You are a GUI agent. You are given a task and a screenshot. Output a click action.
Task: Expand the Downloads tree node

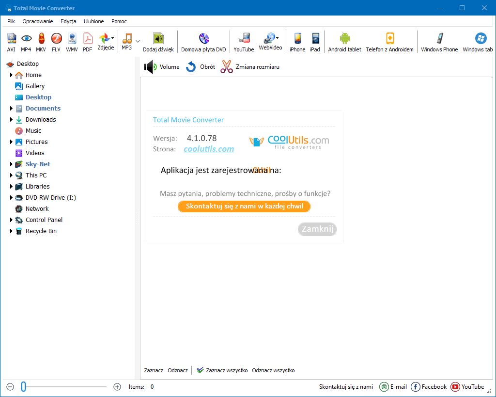pyautogui.click(x=11, y=119)
